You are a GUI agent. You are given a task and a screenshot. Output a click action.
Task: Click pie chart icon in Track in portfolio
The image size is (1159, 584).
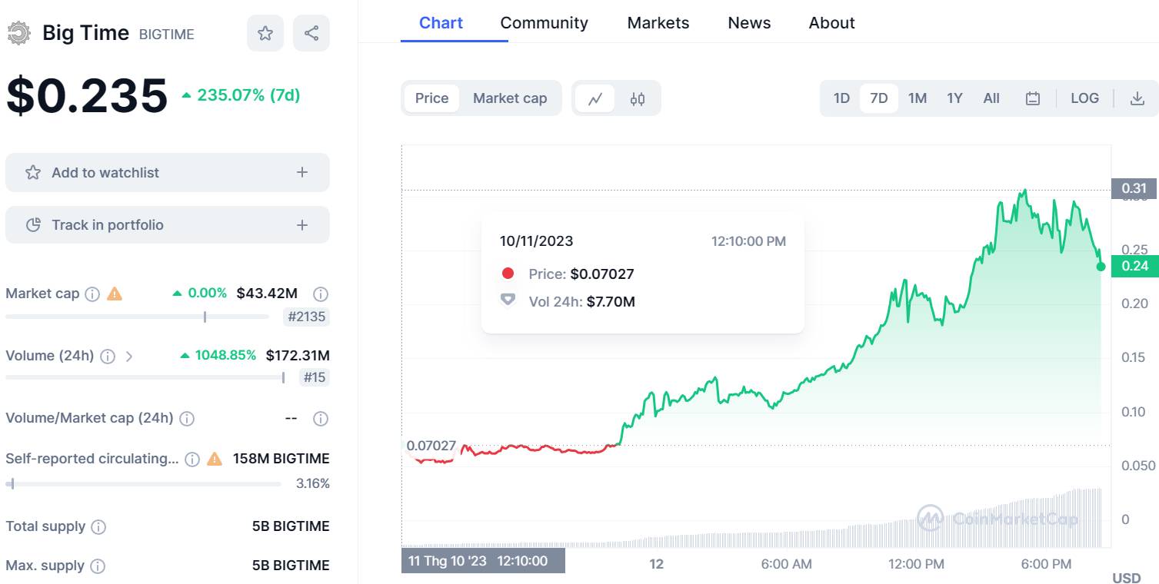click(x=33, y=225)
